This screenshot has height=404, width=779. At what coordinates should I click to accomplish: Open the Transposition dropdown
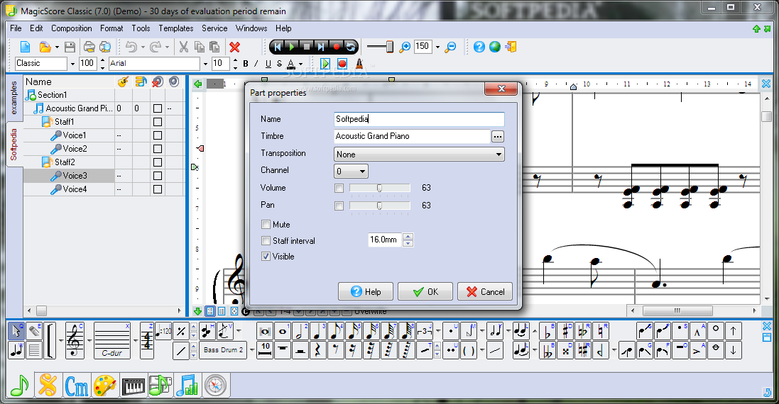click(419, 155)
